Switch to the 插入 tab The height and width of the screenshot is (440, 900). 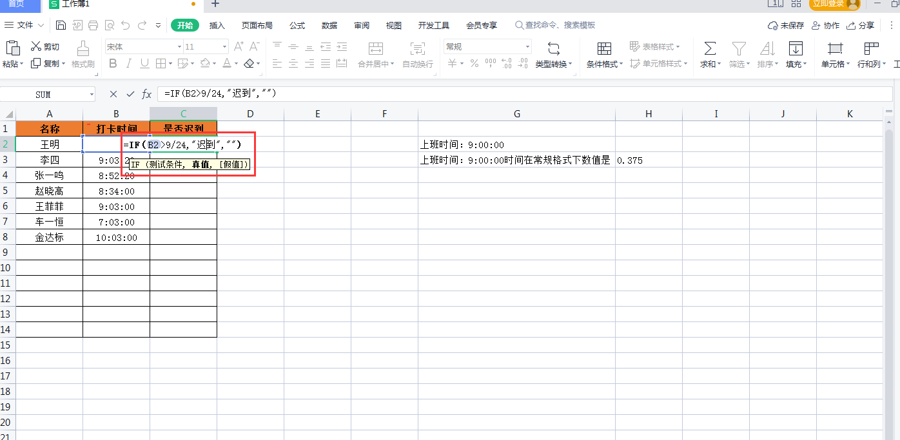click(217, 26)
